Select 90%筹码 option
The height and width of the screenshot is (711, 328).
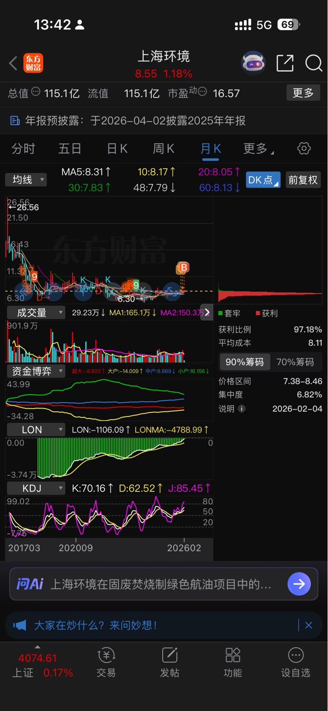[x=244, y=362]
